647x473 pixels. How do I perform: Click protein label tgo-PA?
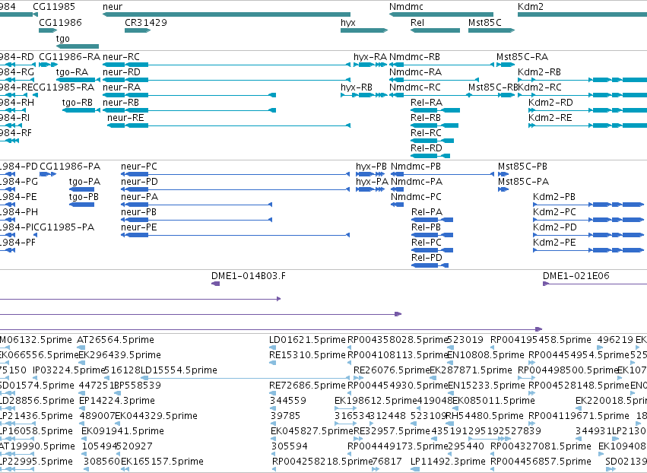click(x=84, y=182)
